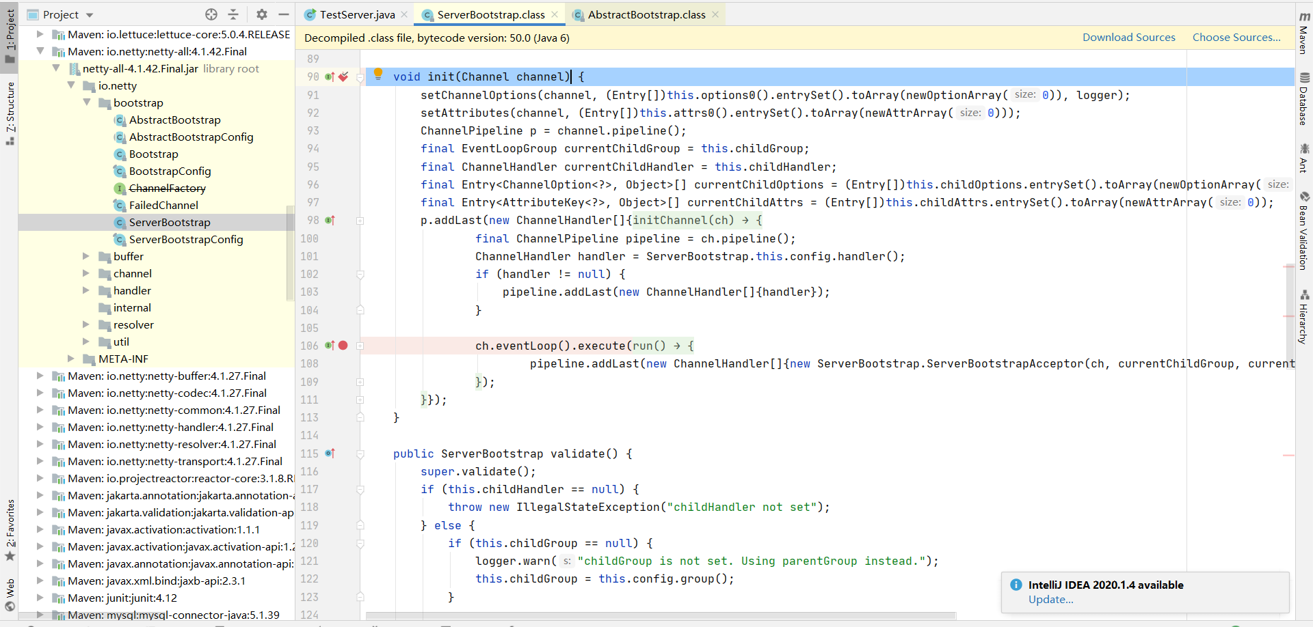Select BootstrapConfig class in tree
Image resolution: width=1313 pixels, height=627 pixels.
click(170, 171)
